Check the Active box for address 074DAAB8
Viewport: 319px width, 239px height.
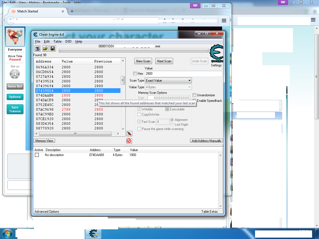37,155
